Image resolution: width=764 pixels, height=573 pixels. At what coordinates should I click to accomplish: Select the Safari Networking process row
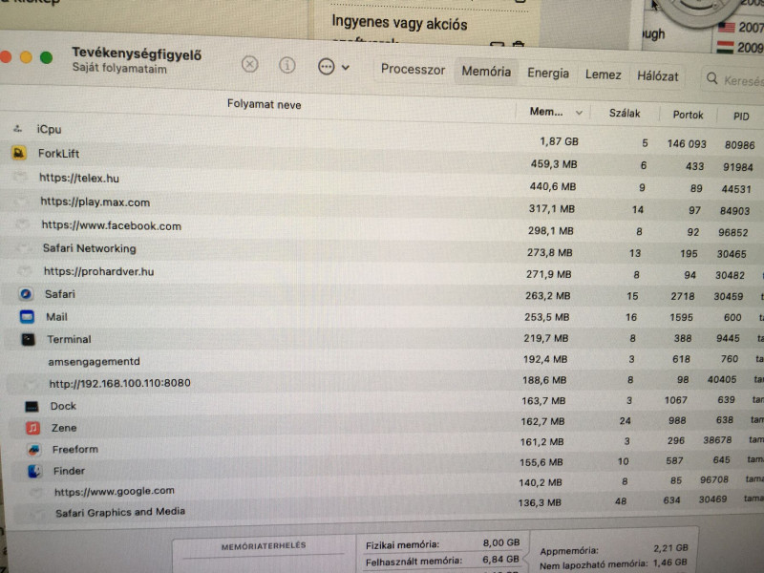(x=382, y=250)
